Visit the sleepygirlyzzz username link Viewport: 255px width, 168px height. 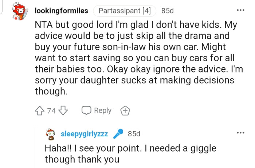(x=84, y=134)
